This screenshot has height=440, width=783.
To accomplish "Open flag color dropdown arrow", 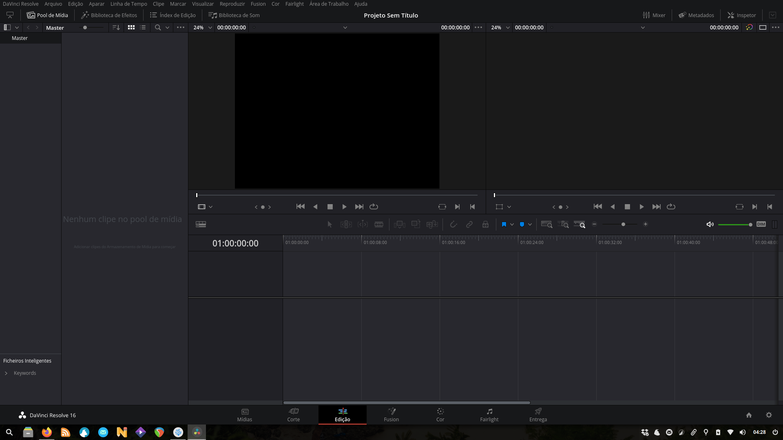I will pyautogui.click(x=512, y=224).
